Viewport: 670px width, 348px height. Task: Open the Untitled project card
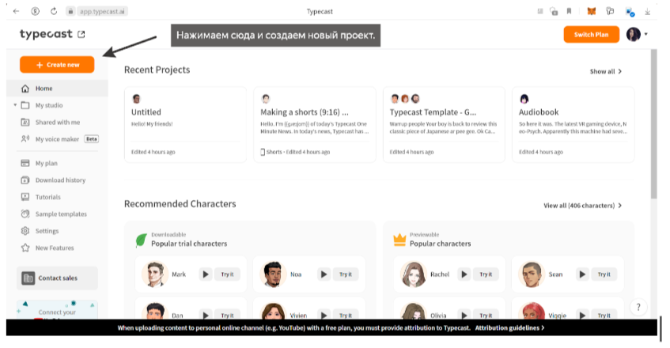[x=185, y=125]
